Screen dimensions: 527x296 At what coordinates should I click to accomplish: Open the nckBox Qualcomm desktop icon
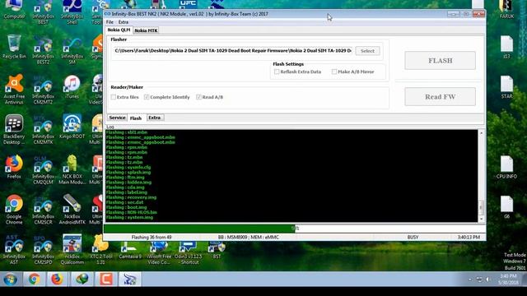(x=72, y=250)
